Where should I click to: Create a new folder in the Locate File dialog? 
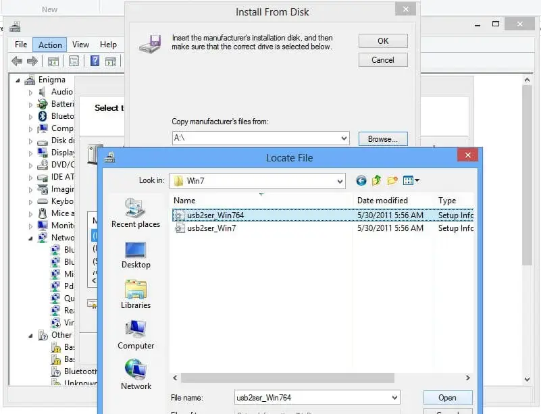(x=392, y=180)
